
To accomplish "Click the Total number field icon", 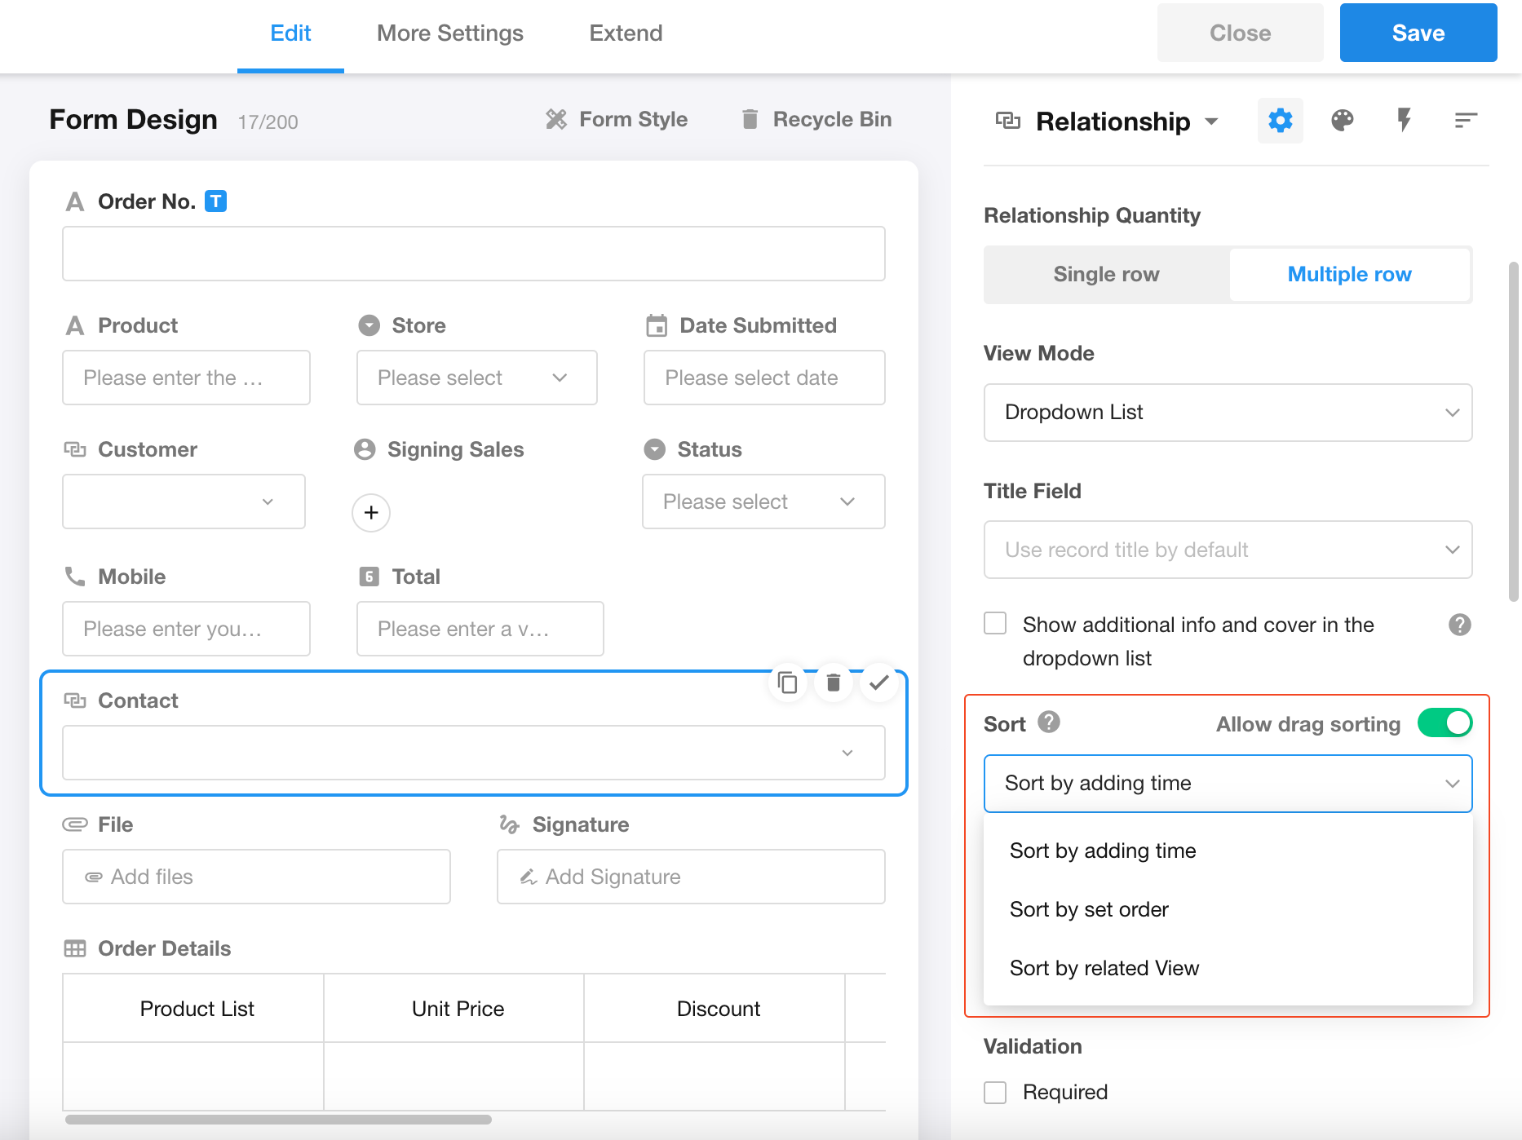I will (x=369, y=577).
